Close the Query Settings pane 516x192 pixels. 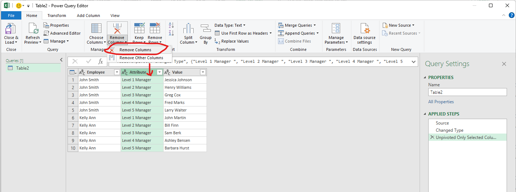[x=504, y=64]
